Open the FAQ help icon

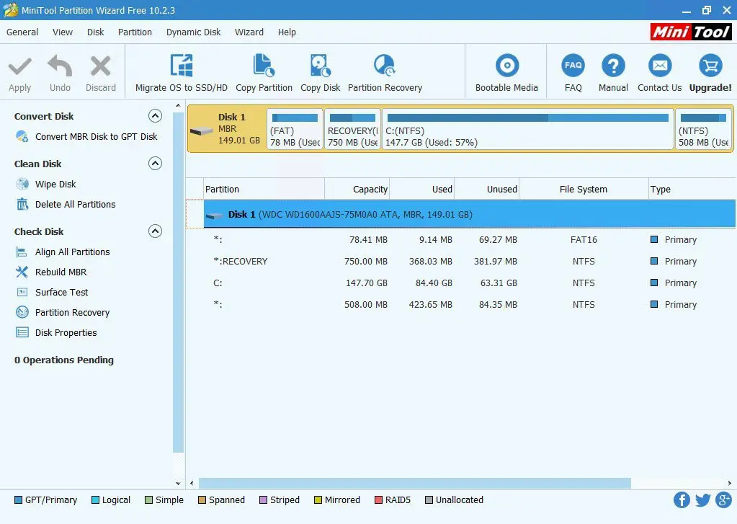(573, 66)
